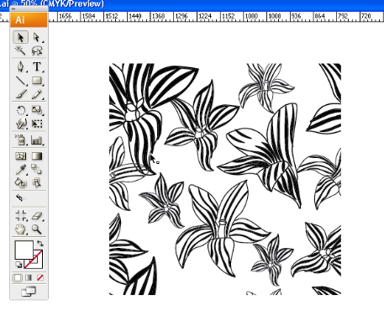The image size is (384, 316).
Task: Pick the Lasso tool
Action: 37,50
